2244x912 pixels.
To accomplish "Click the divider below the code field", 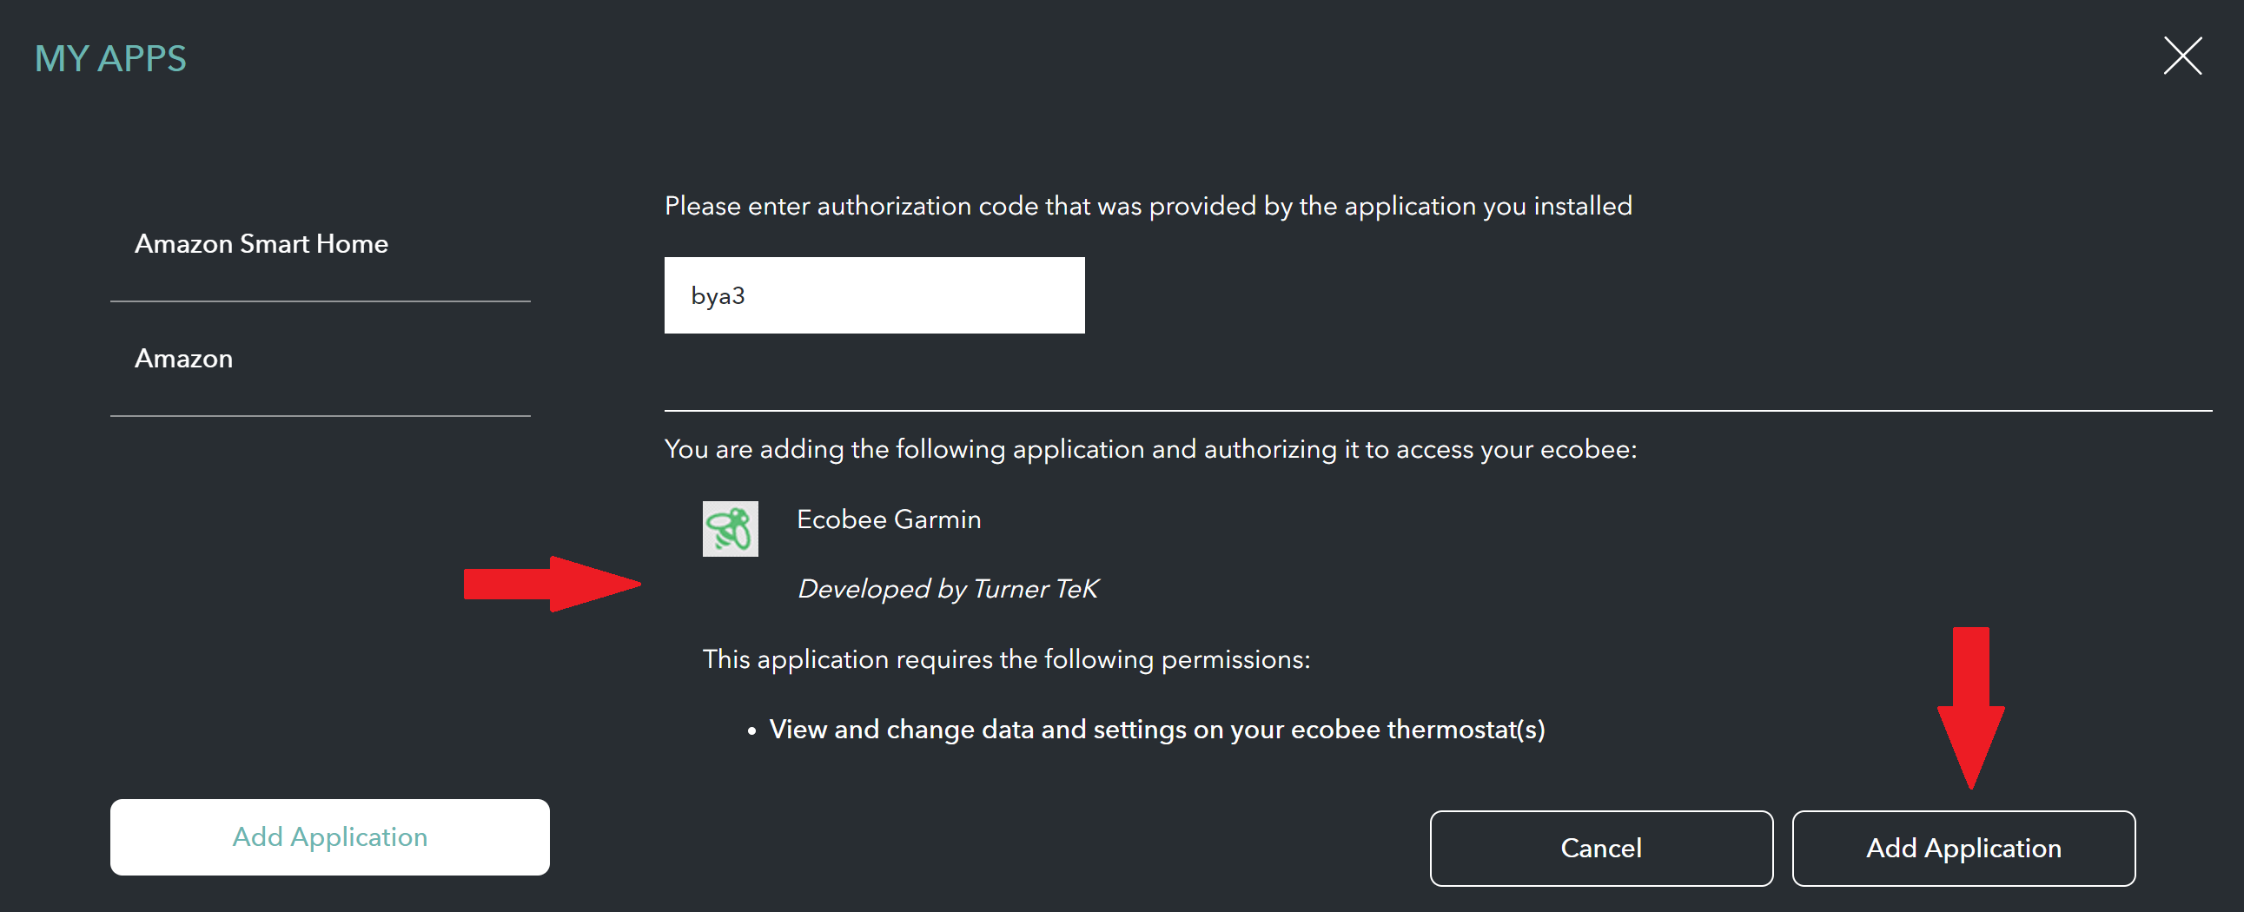I will tap(1437, 410).
